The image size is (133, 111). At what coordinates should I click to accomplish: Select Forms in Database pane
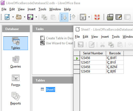tap(16, 80)
